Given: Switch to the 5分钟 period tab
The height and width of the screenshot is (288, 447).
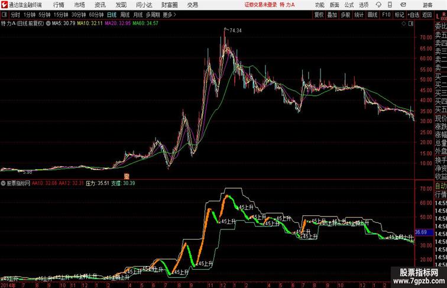Looking at the screenshot, I should click(44, 15).
